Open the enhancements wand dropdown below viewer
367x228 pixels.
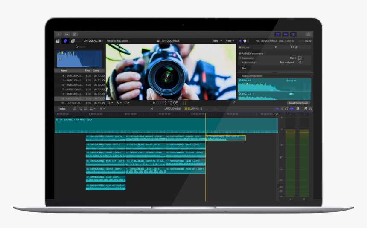(119, 103)
